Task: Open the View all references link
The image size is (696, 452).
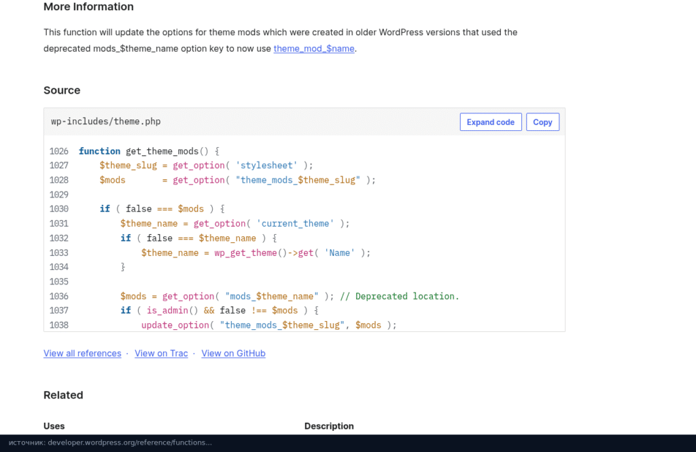Action: [x=82, y=353]
